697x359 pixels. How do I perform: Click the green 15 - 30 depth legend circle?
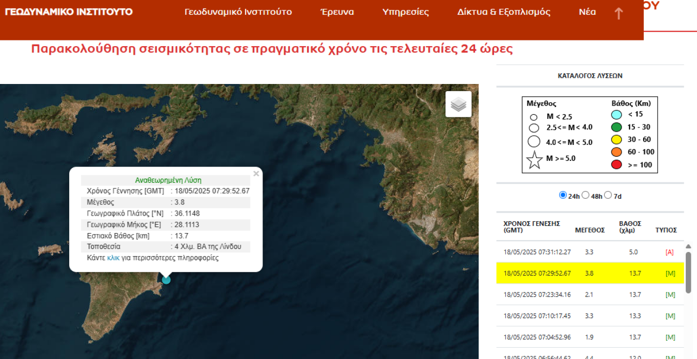617,127
